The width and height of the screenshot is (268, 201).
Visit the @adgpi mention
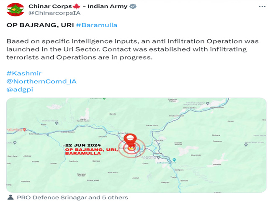20,90
